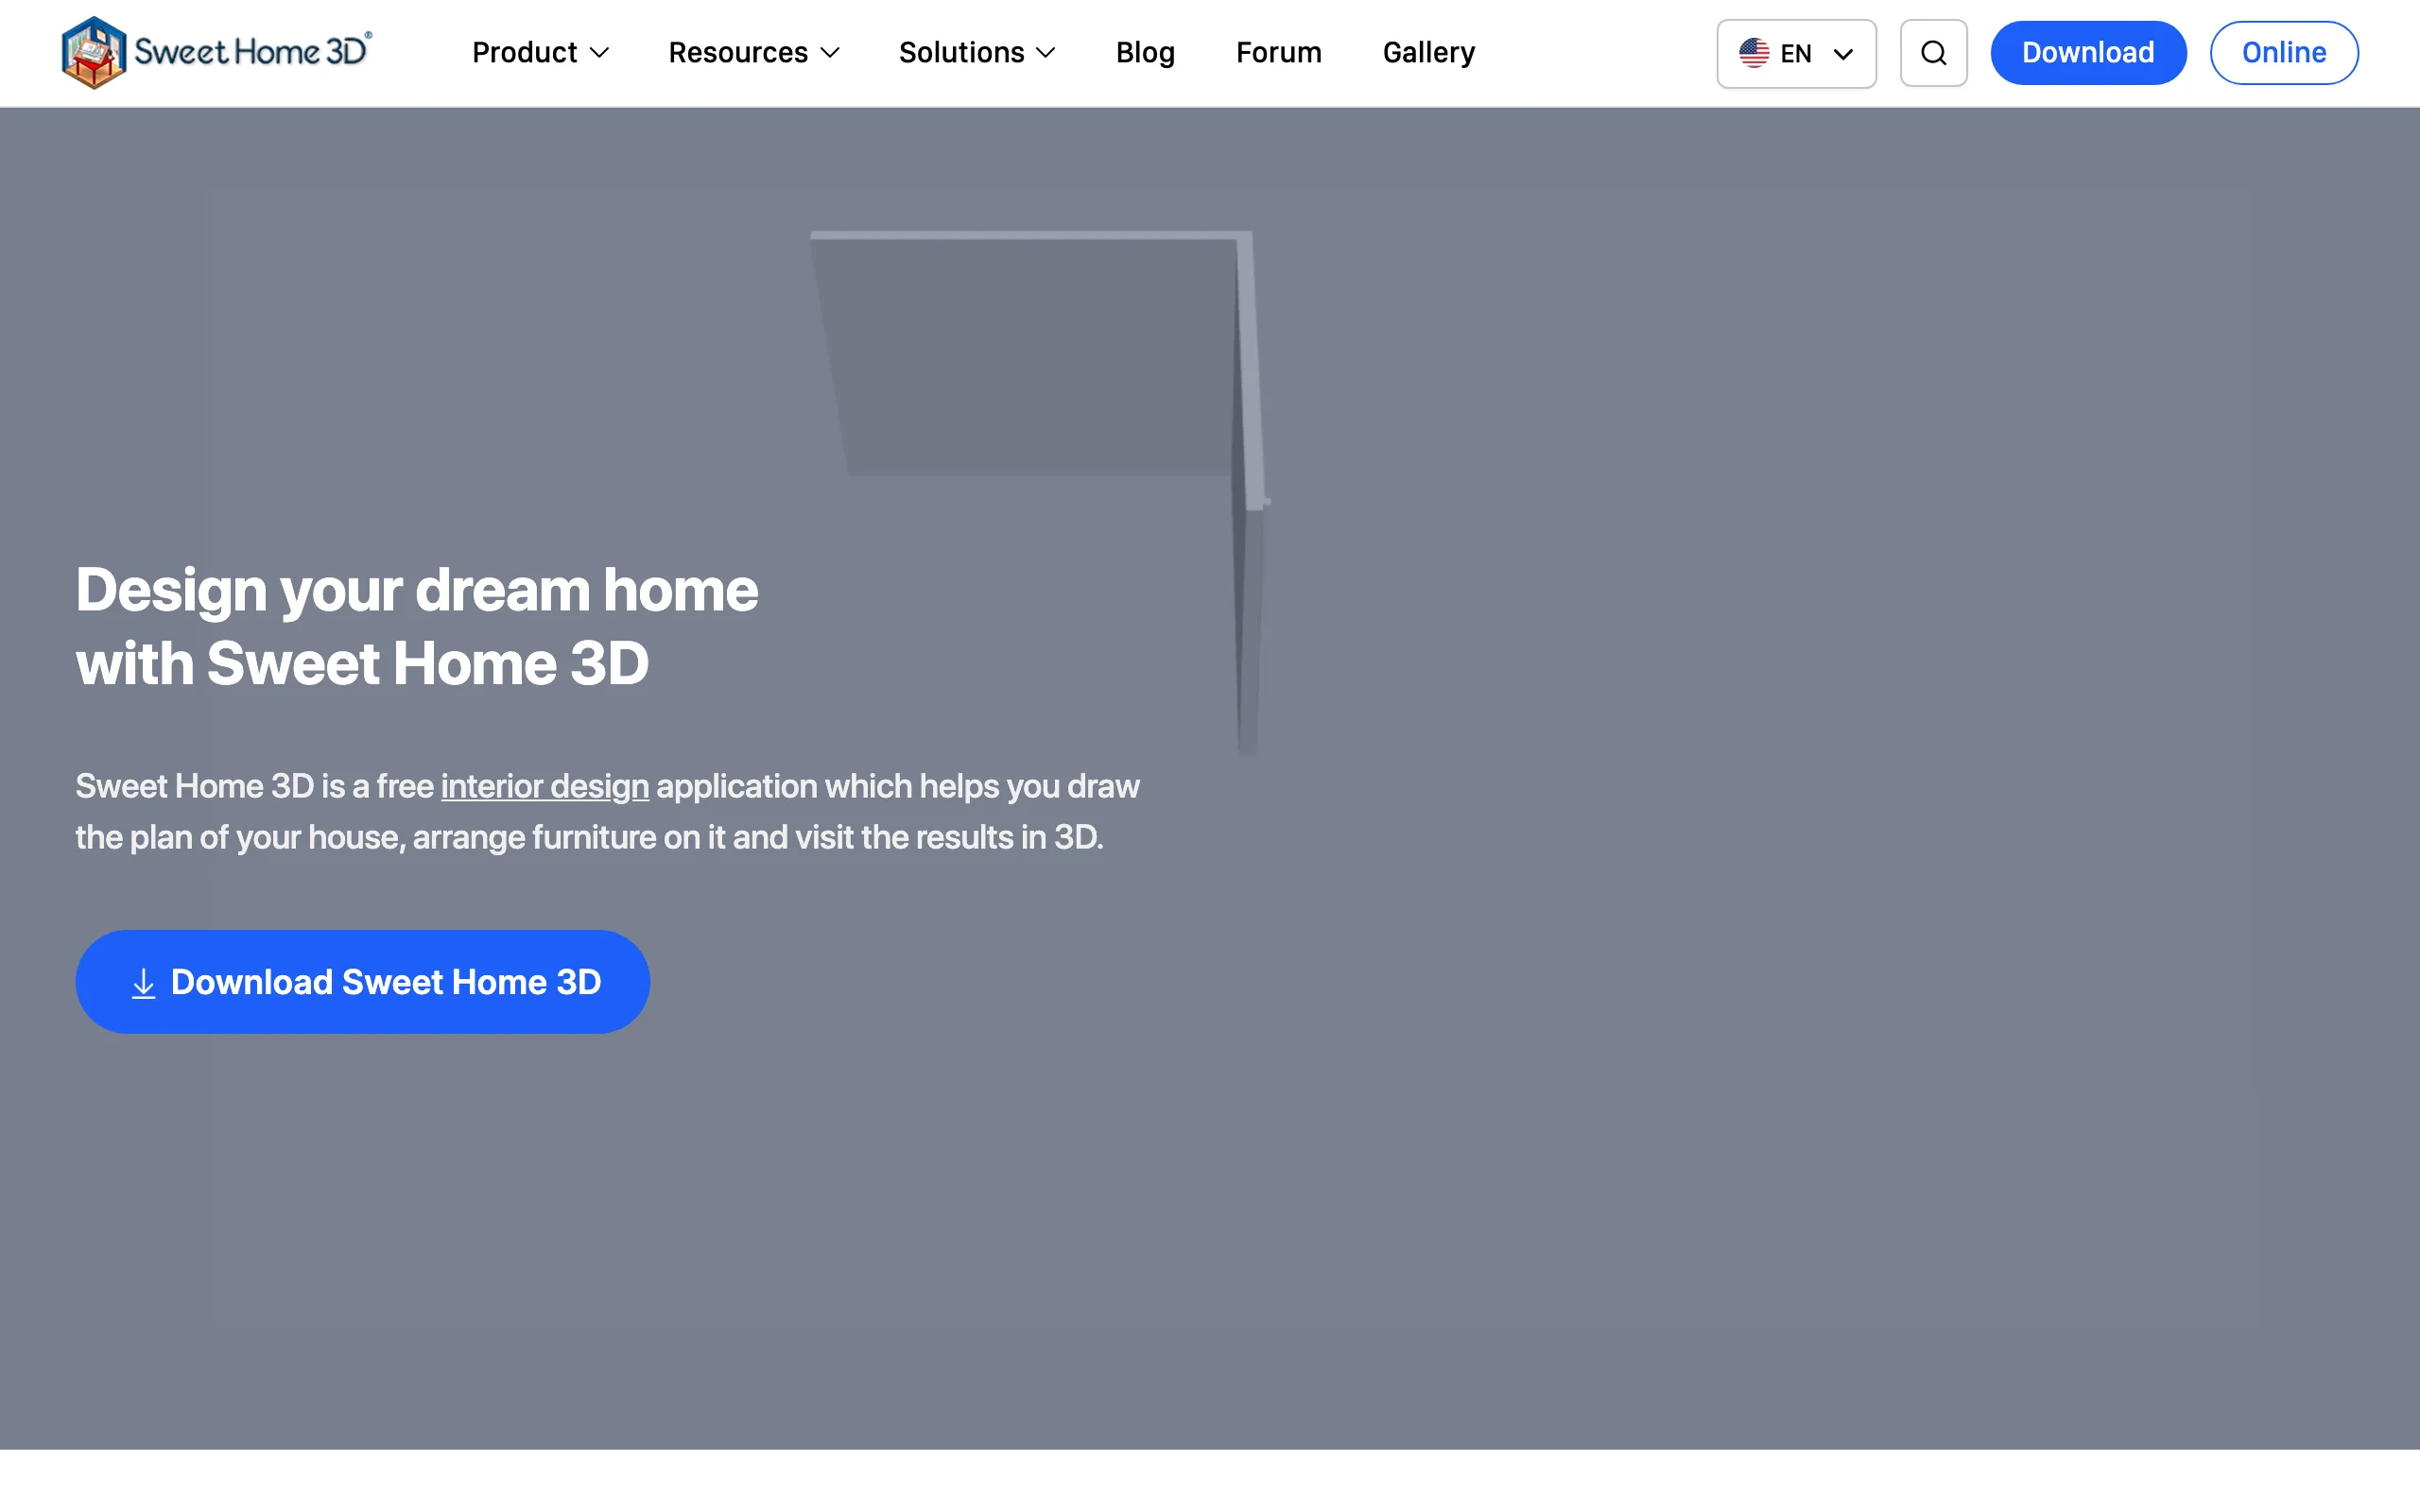Click the hero heading 'Design your dream home'
The width and height of the screenshot is (2420, 1512).
tap(417, 589)
